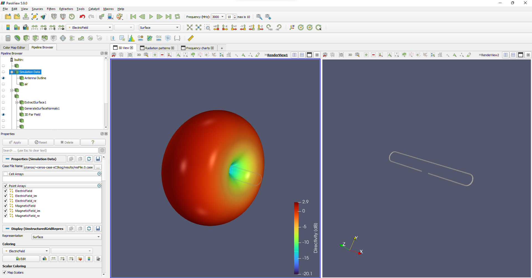
Task: Increase frame number with stepper up arrow
Action: [x=235, y=15]
